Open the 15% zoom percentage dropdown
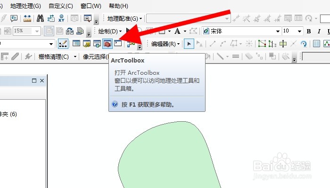330x188 pixels. [37, 31]
